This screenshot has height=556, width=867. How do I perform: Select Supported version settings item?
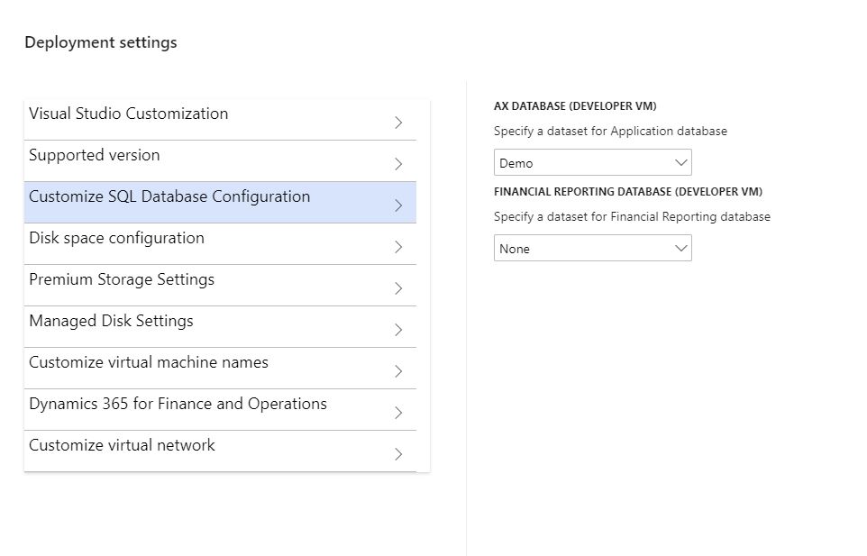click(x=220, y=160)
